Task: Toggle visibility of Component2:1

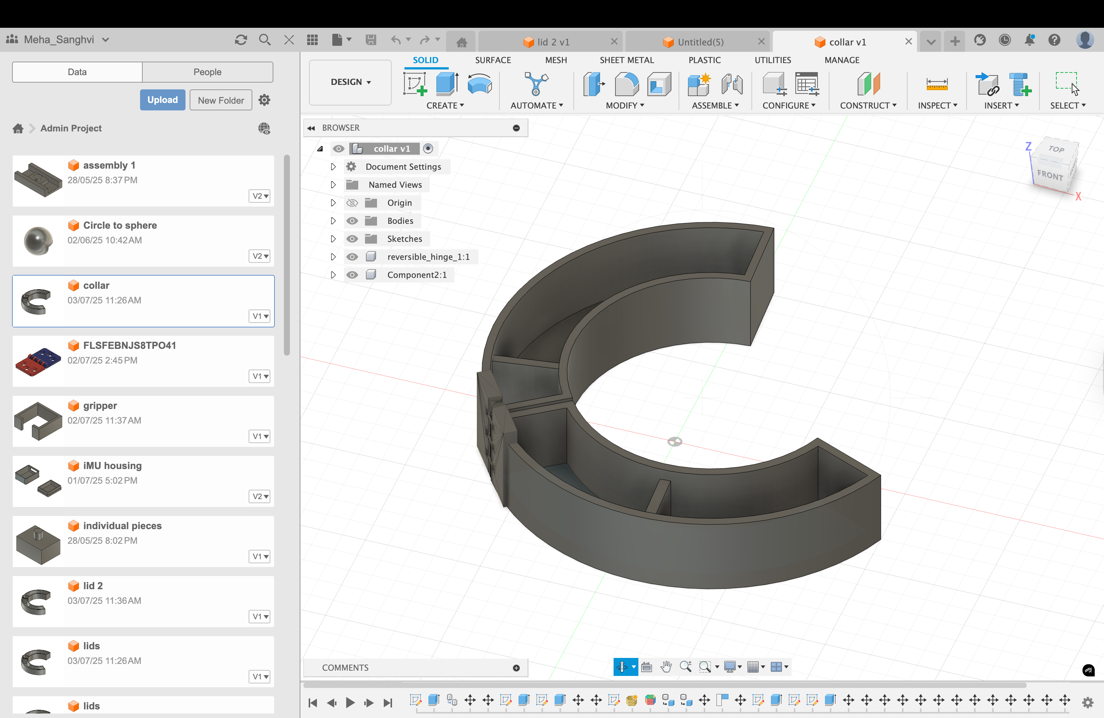Action: (x=352, y=275)
